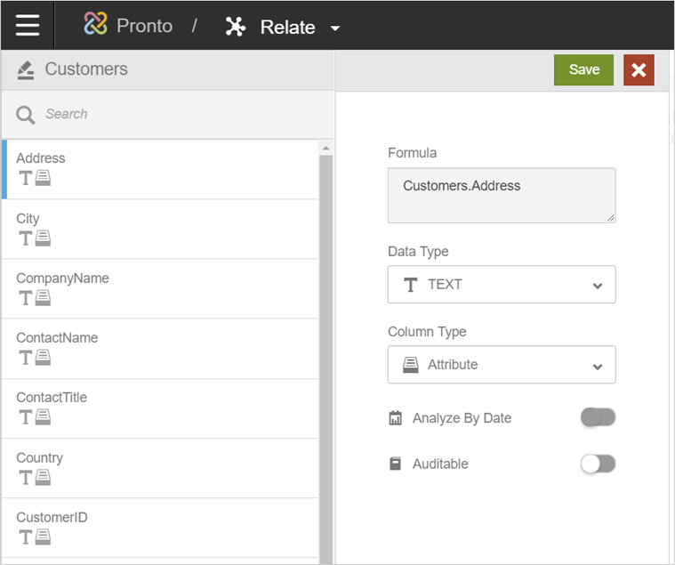Close the editor with red X
Image resolution: width=675 pixels, height=565 pixels.
(x=639, y=70)
